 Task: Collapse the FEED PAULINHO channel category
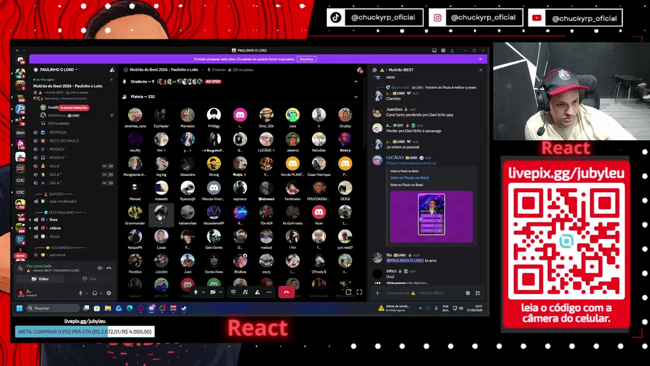[x=60, y=212]
